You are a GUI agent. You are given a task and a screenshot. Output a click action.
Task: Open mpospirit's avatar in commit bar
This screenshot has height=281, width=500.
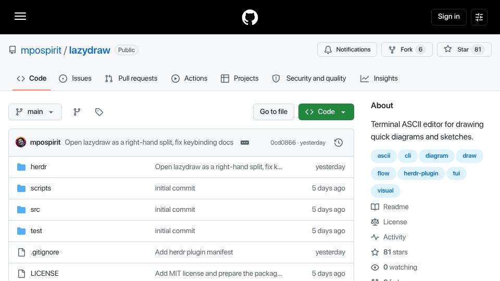21,142
